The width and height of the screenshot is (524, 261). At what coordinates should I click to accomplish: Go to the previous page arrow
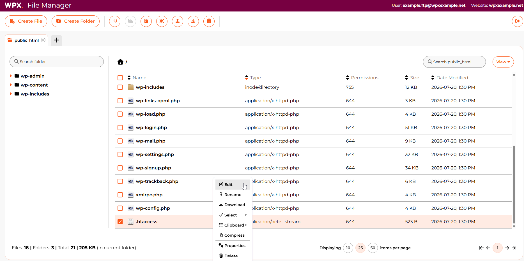(488, 248)
